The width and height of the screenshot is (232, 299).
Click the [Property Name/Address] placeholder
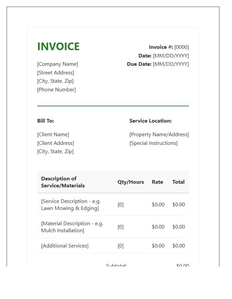[x=159, y=135]
